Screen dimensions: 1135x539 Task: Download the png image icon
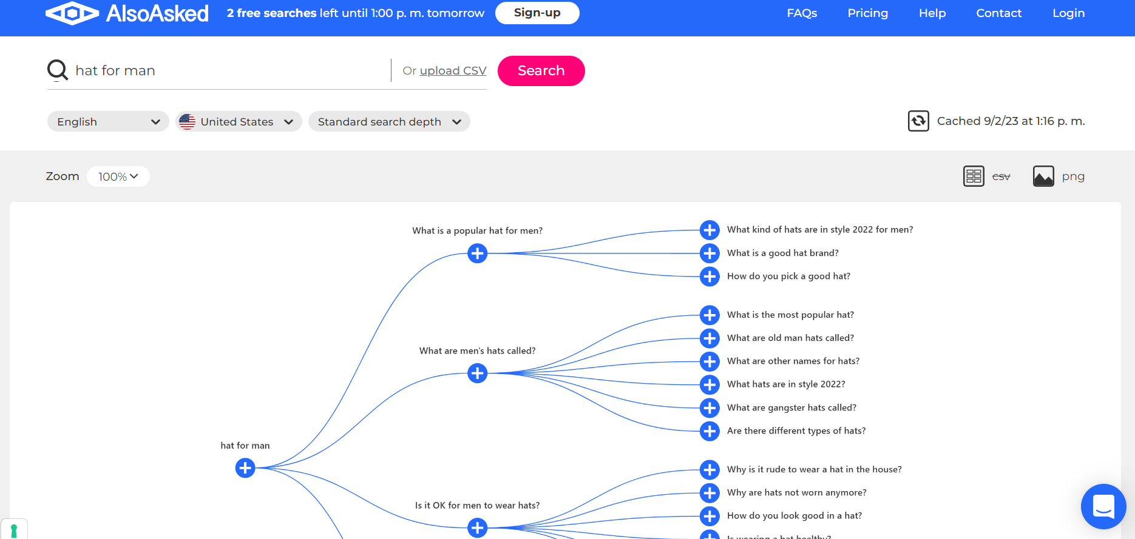point(1043,176)
